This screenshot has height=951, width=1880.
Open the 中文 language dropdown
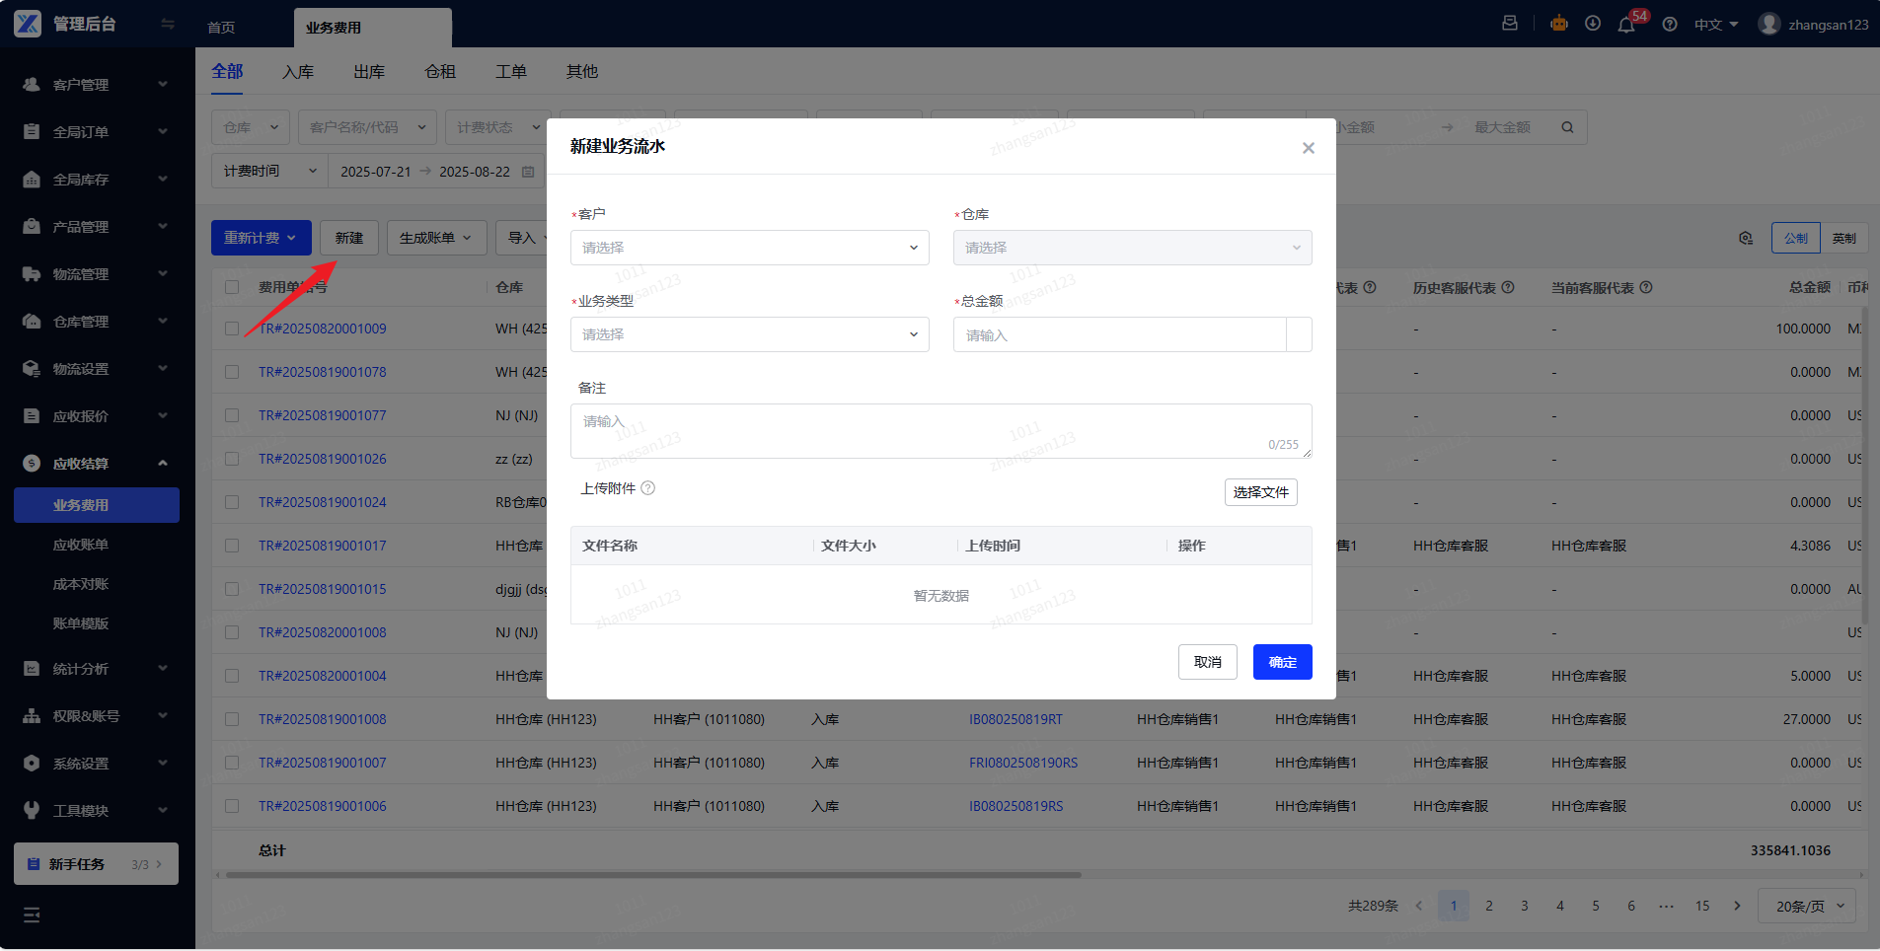tap(1716, 25)
